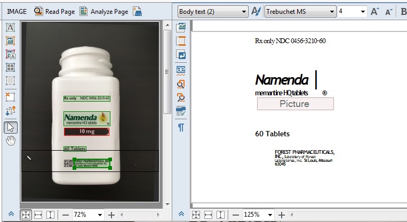Click the Picture placeholder in text pane
407x222 pixels.
tap(295, 104)
